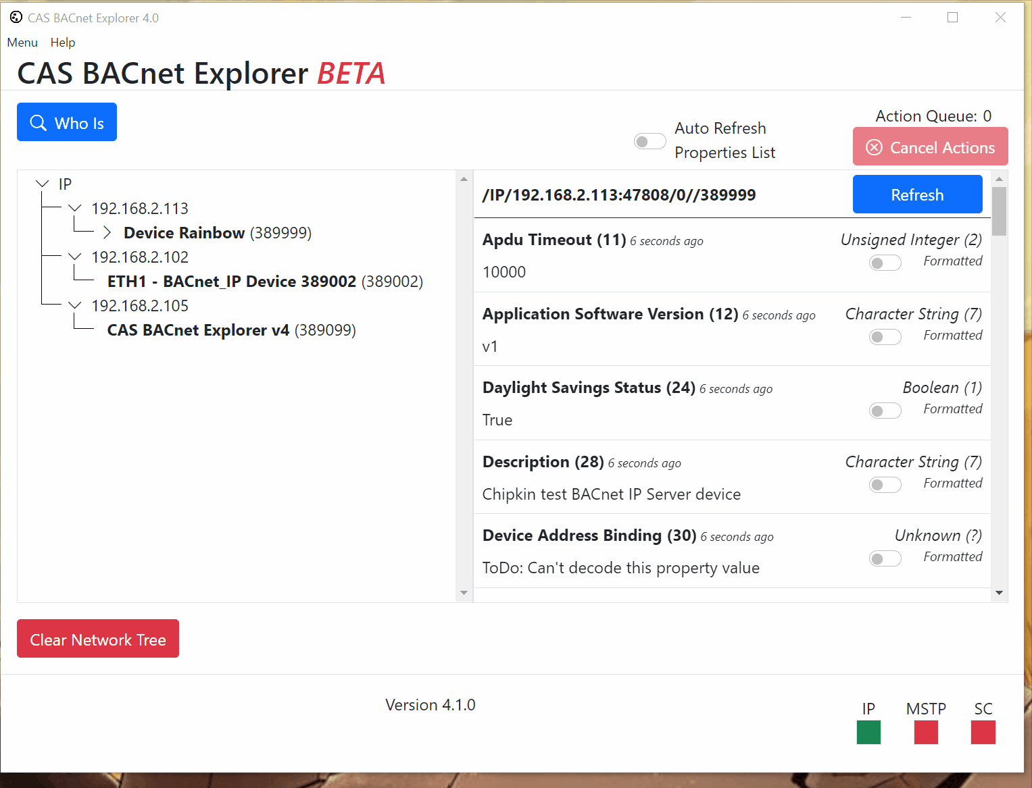Collapse the 192.168.2.102 tree node
This screenshot has height=788, width=1032.
pos(75,257)
